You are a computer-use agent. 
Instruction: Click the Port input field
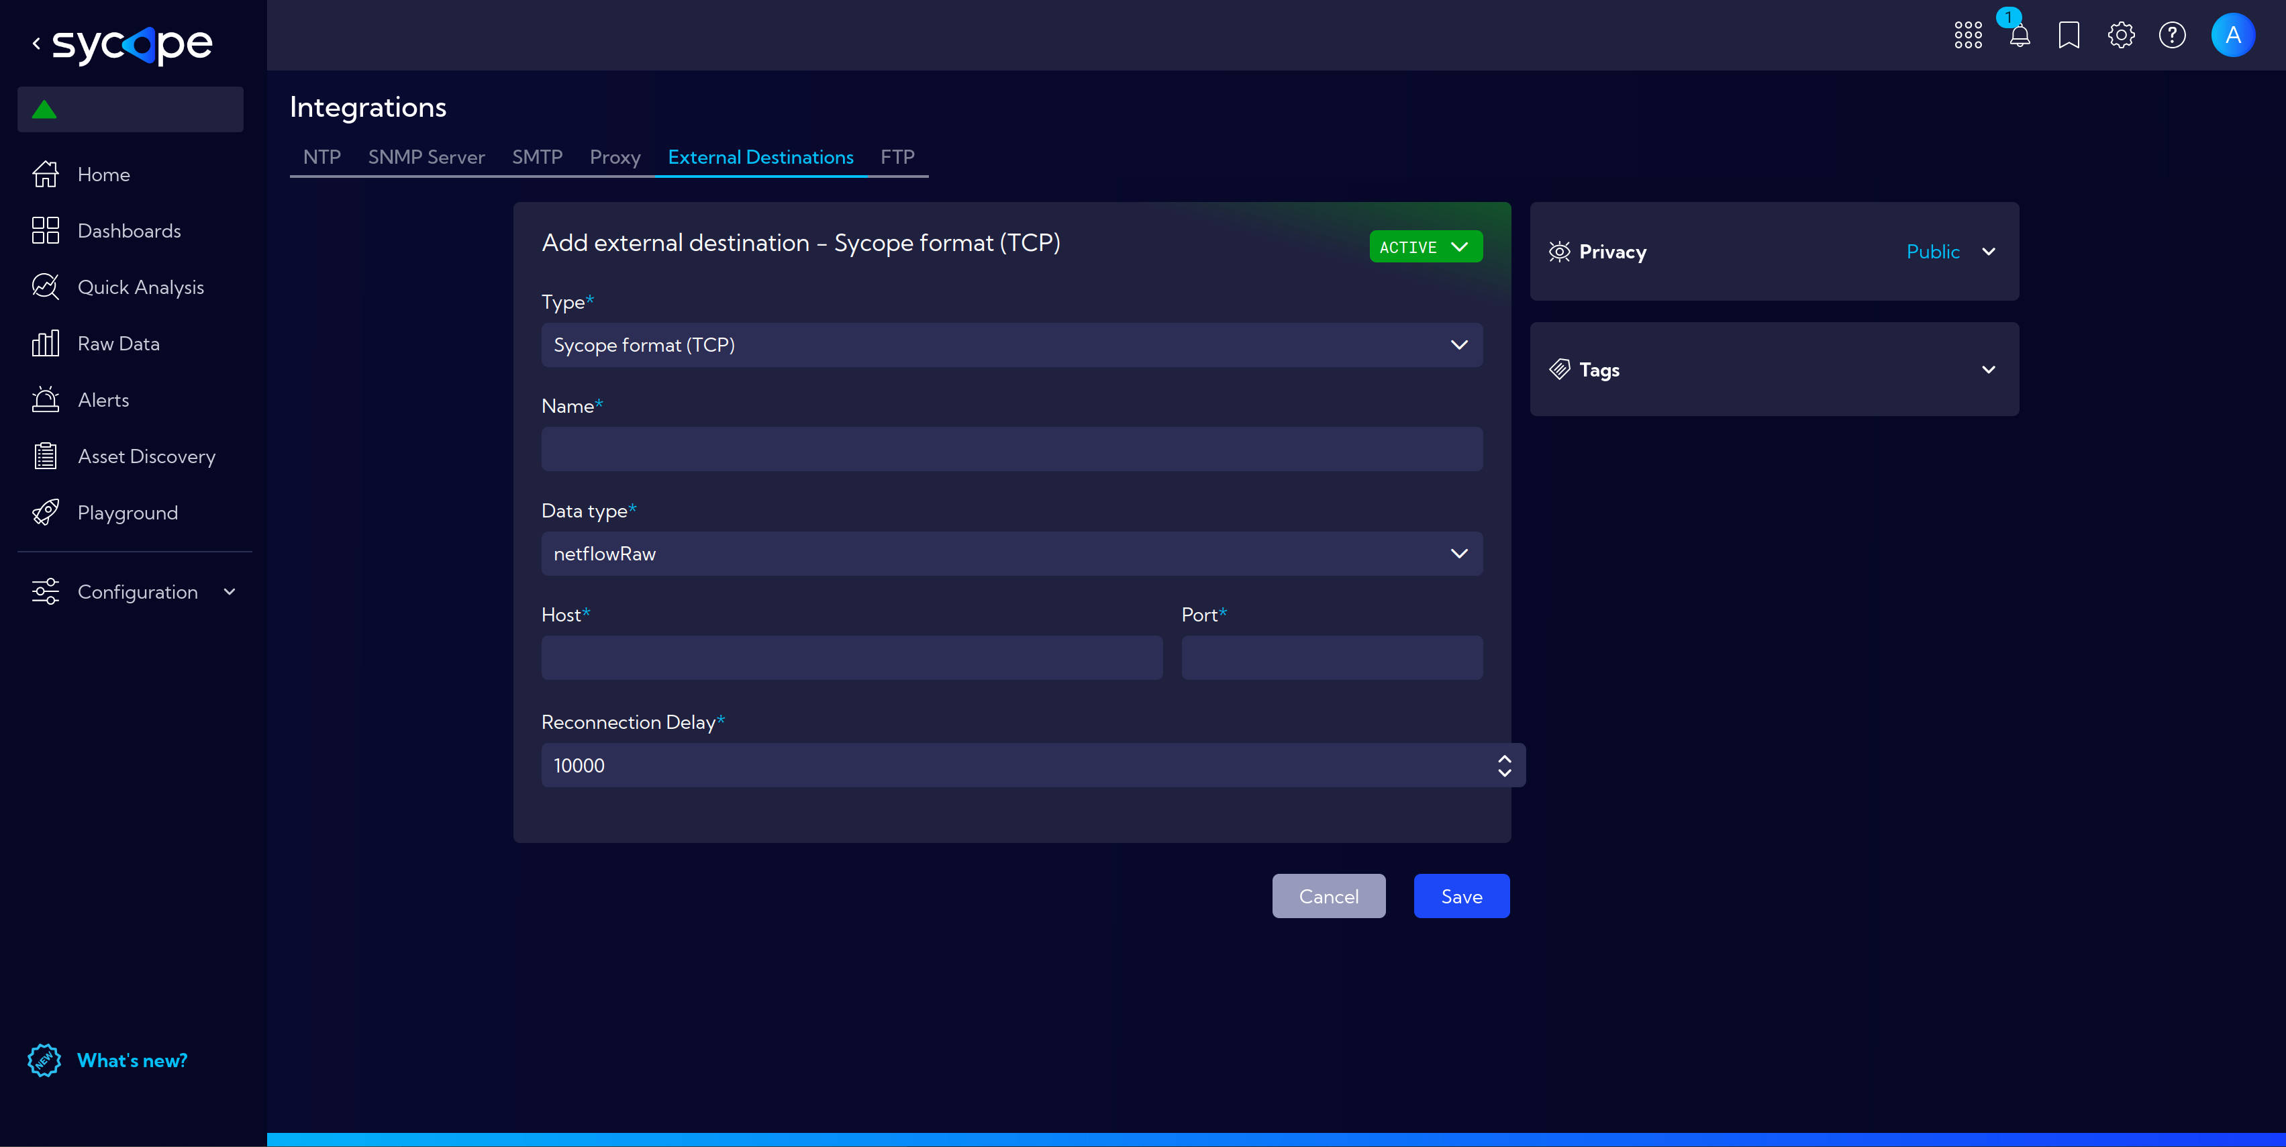pos(1332,657)
